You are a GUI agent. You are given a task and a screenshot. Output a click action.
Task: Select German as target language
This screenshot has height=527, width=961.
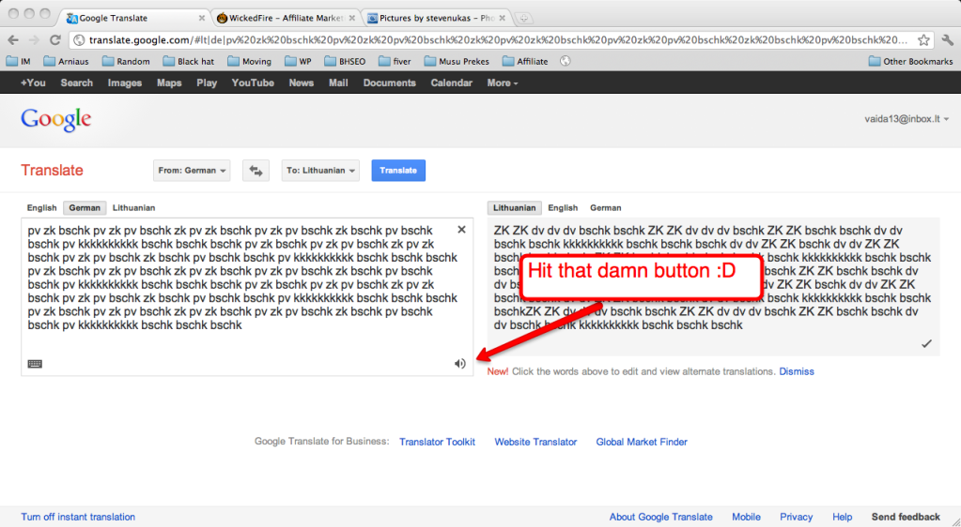(x=606, y=208)
